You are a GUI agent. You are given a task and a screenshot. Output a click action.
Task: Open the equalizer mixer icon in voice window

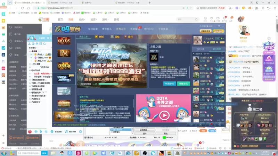point(46,132)
